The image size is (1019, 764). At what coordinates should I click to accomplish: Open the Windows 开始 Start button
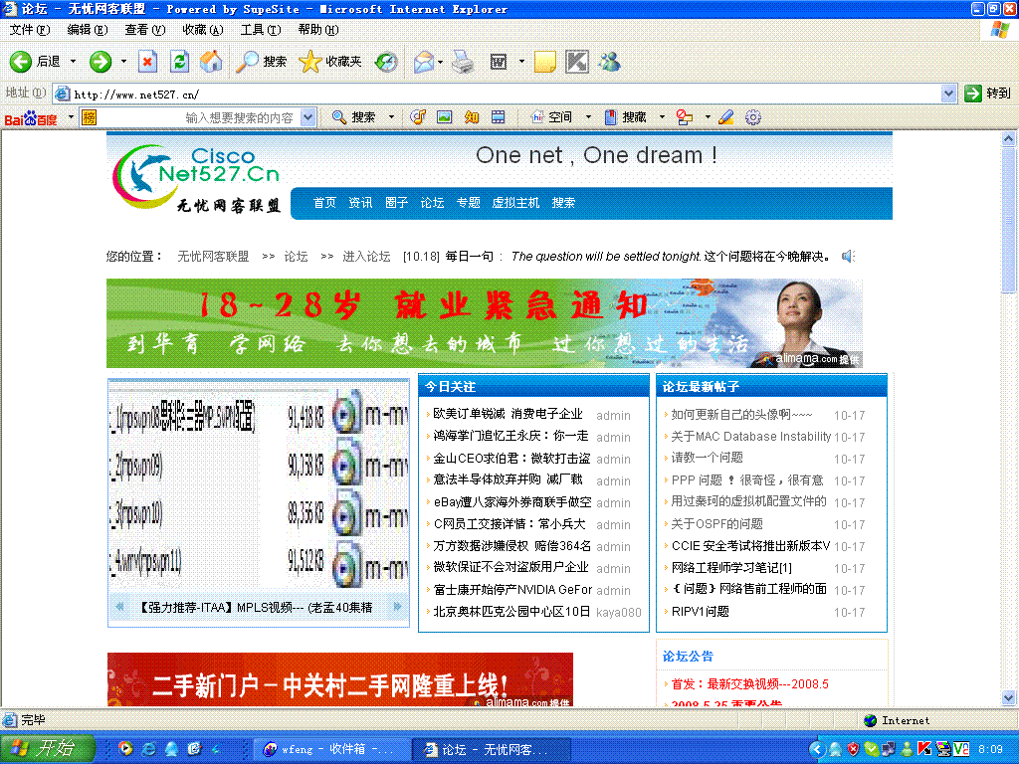point(48,748)
